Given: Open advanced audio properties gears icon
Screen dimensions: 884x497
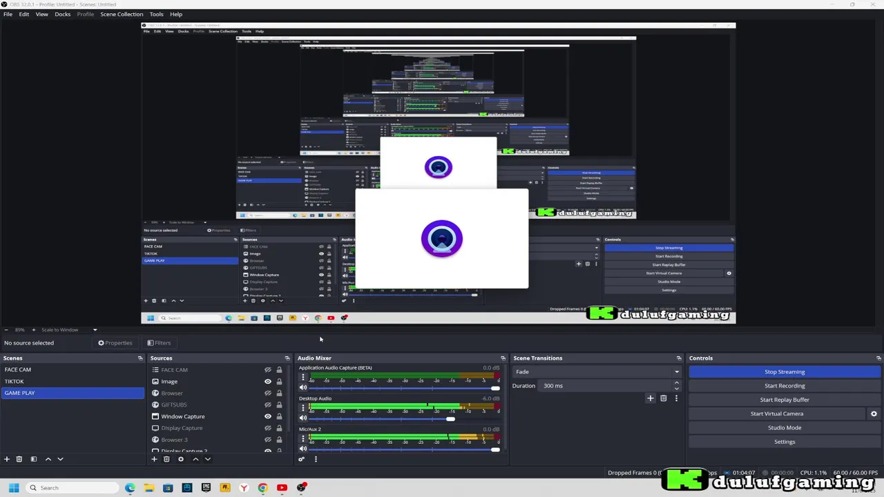Looking at the screenshot, I should click(x=301, y=459).
